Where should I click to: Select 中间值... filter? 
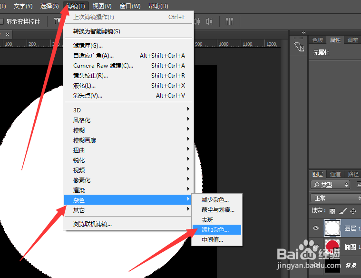tap(217, 240)
